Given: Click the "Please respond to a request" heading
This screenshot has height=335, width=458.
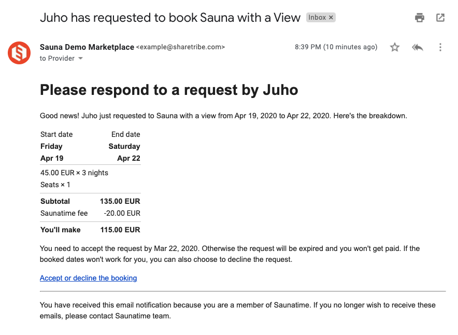Looking at the screenshot, I should pos(169,90).
